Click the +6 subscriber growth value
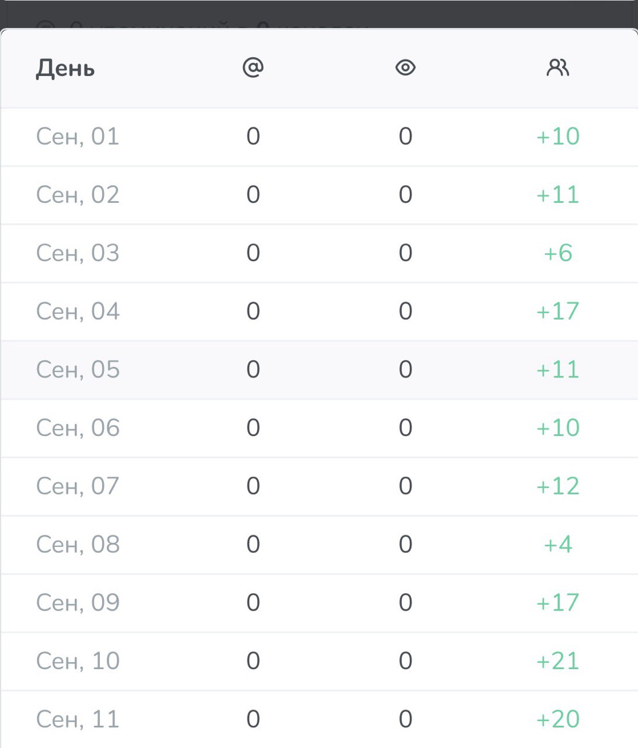Viewport: 638px width, 748px height. [557, 253]
